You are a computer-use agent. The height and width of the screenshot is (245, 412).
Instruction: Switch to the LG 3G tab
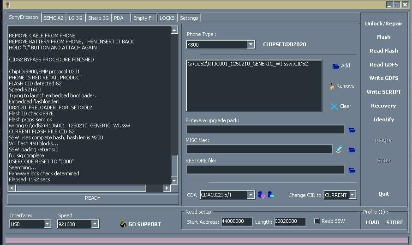(x=75, y=18)
